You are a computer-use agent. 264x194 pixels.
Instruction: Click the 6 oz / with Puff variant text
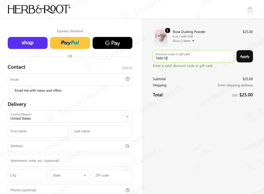183,36
